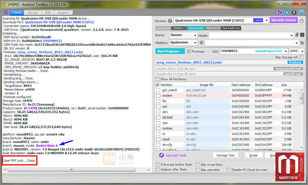This screenshot has height=185, width=308.
Task: Switch to the Flash tab
Action: click(x=17, y=12)
